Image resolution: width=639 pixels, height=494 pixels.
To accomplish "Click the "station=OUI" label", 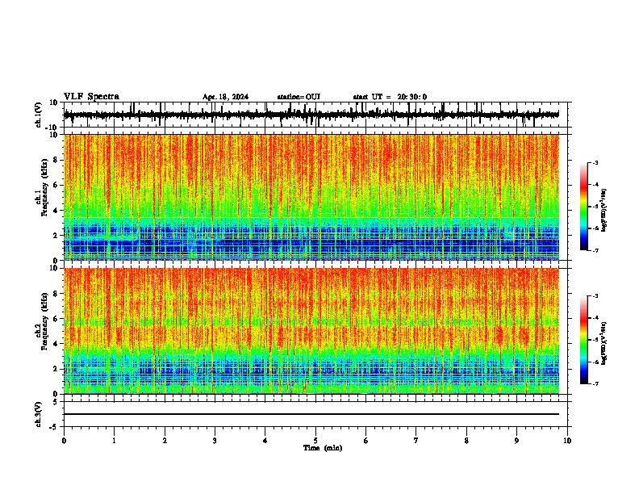I will 299,97.
